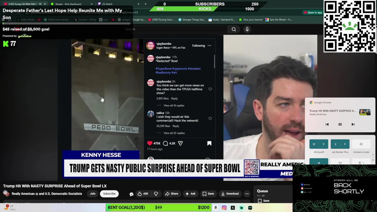Click the gofundme Powered by logo

[x=24, y=36]
